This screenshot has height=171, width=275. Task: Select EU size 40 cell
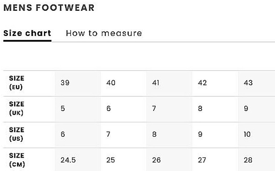(x=123, y=83)
